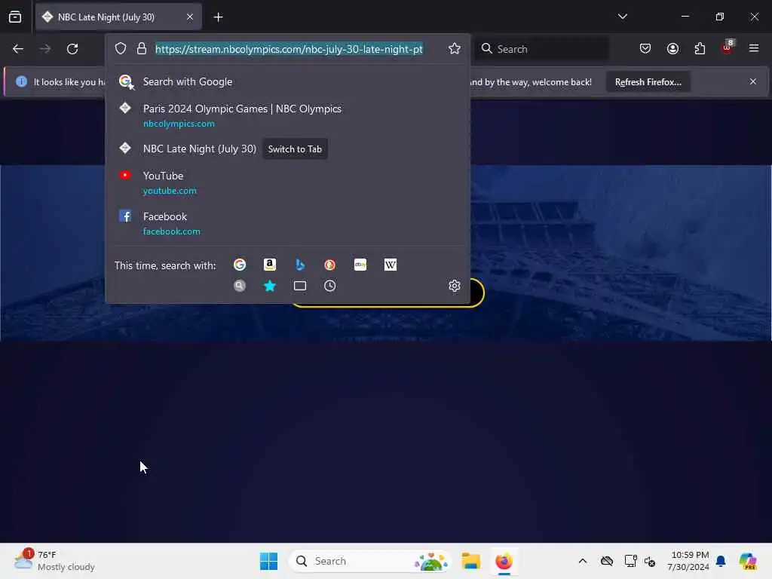
Task: Open the Extensions panel
Action: tap(700, 49)
